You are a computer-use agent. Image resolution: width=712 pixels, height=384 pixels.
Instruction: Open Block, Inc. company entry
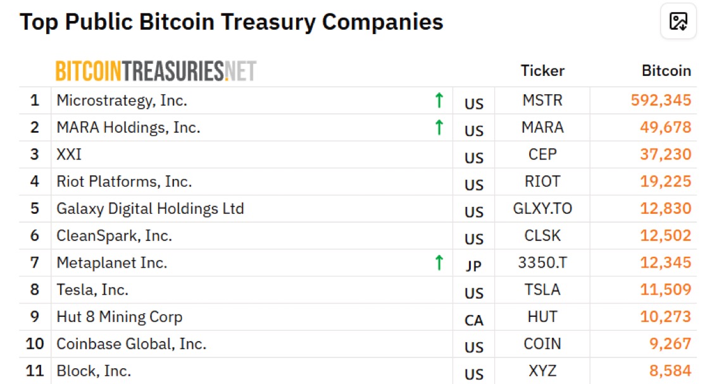pos(94,371)
